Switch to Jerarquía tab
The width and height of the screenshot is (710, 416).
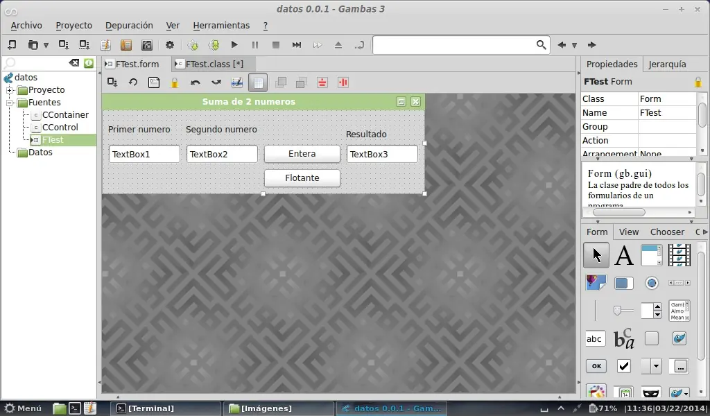[667, 64]
